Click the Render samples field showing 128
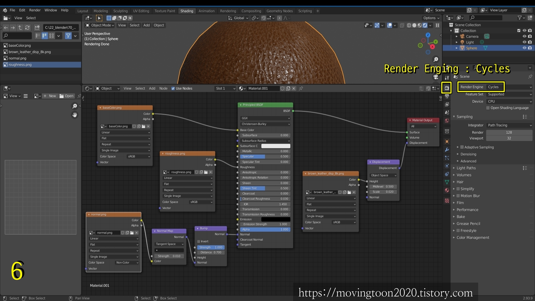Screen dimensions: 535x301 [x=509, y=132]
